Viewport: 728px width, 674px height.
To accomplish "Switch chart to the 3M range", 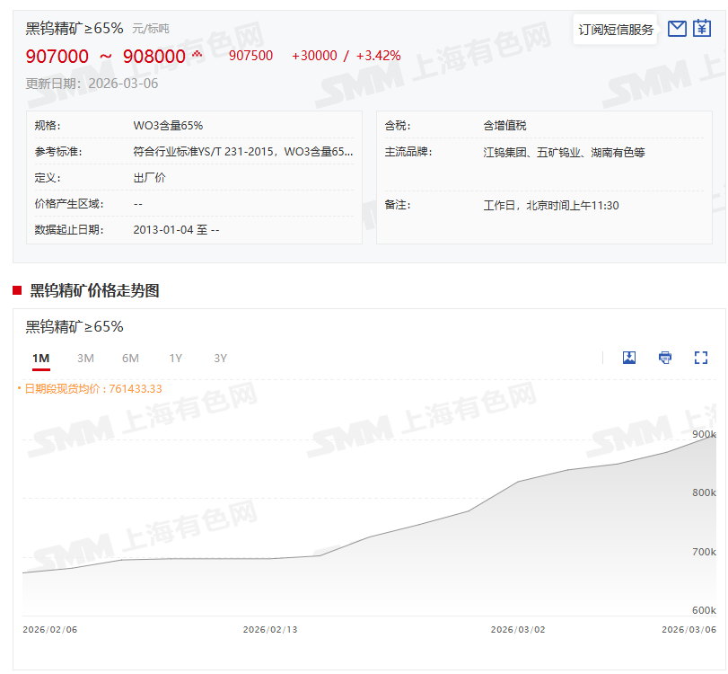I will (x=85, y=359).
